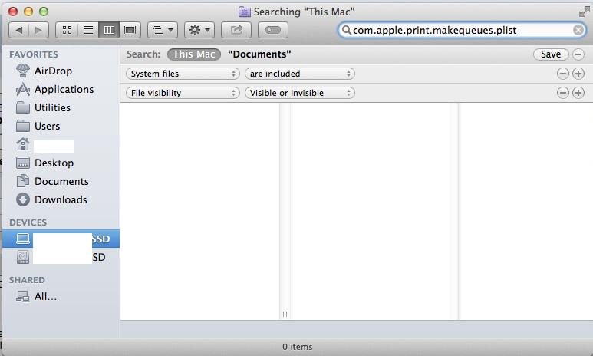Click the edit tags toggle button

pos(273,30)
